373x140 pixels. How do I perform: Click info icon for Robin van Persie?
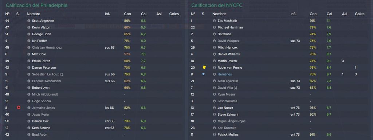point(214,68)
